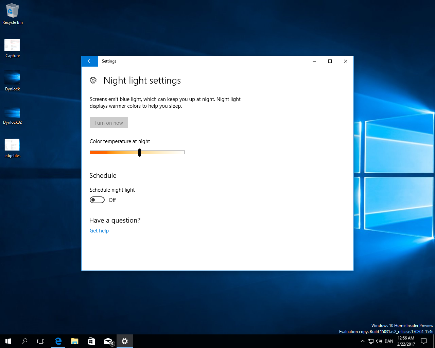Click Turn on now for night light
This screenshot has height=348, width=435.
coord(108,123)
